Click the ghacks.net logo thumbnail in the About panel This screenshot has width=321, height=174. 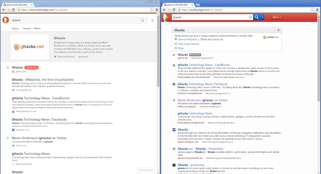(x=30, y=47)
